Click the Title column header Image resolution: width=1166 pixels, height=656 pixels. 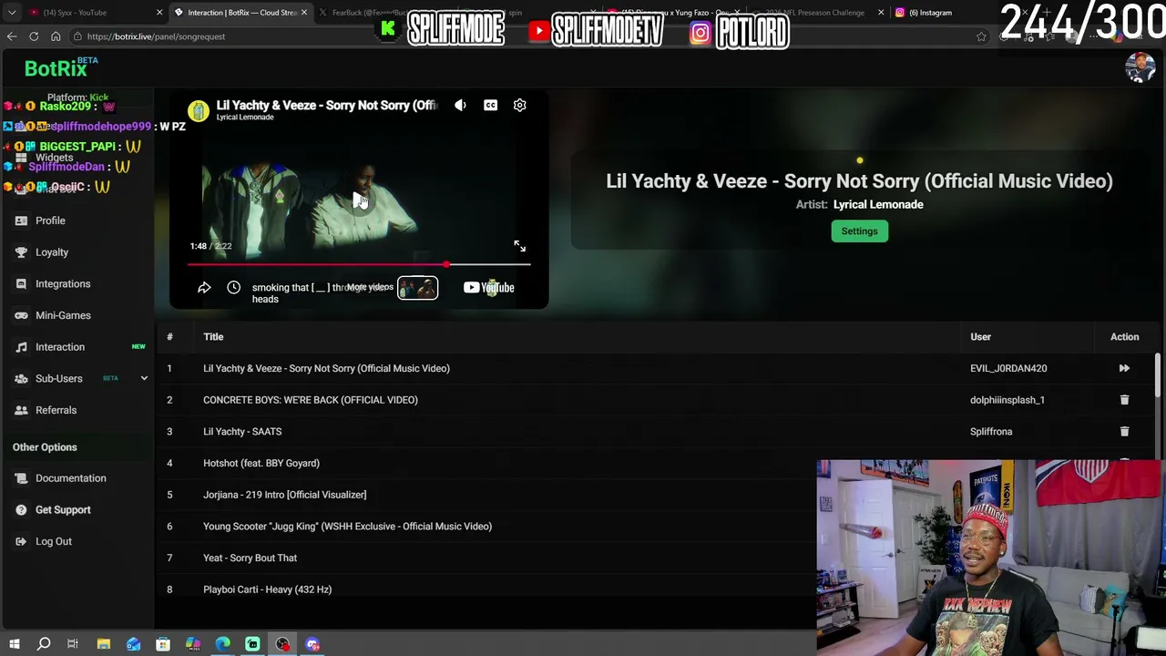[x=213, y=337]
